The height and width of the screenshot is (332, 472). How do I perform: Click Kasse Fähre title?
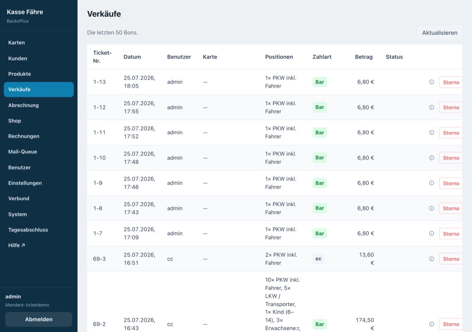click(x=25, y=12)
